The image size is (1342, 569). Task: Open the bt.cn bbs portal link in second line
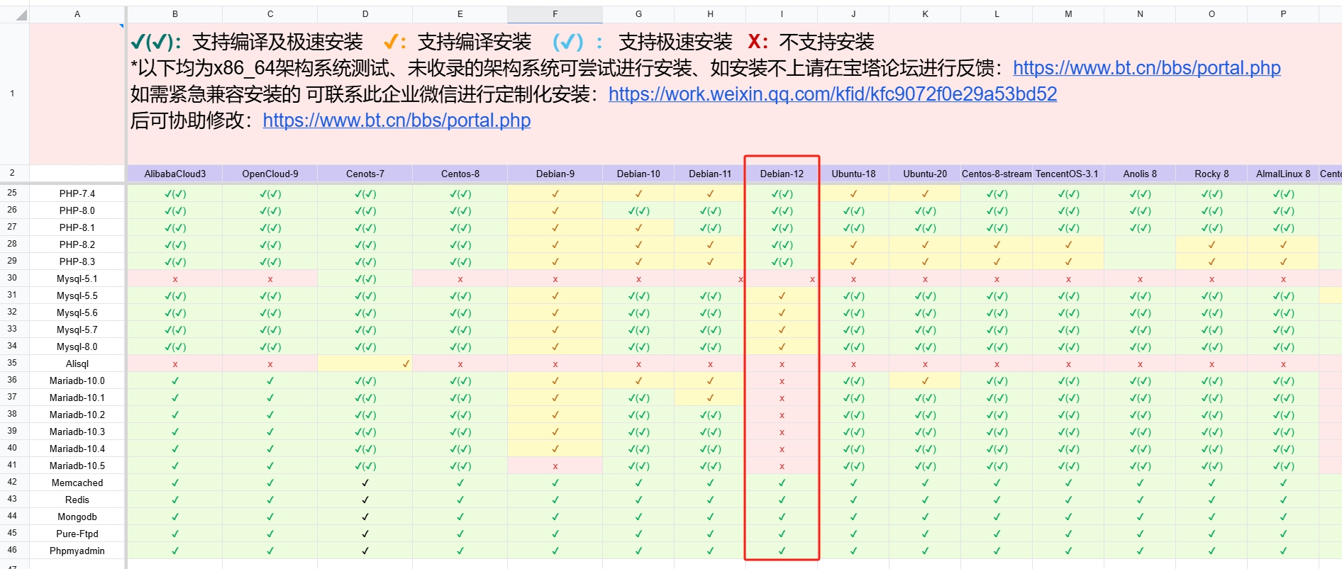[x=1146, y=68]
